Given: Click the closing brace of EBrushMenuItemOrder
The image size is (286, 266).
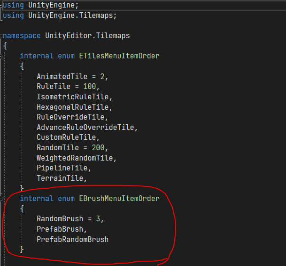Looking at the screenshot, I should 22,250.
